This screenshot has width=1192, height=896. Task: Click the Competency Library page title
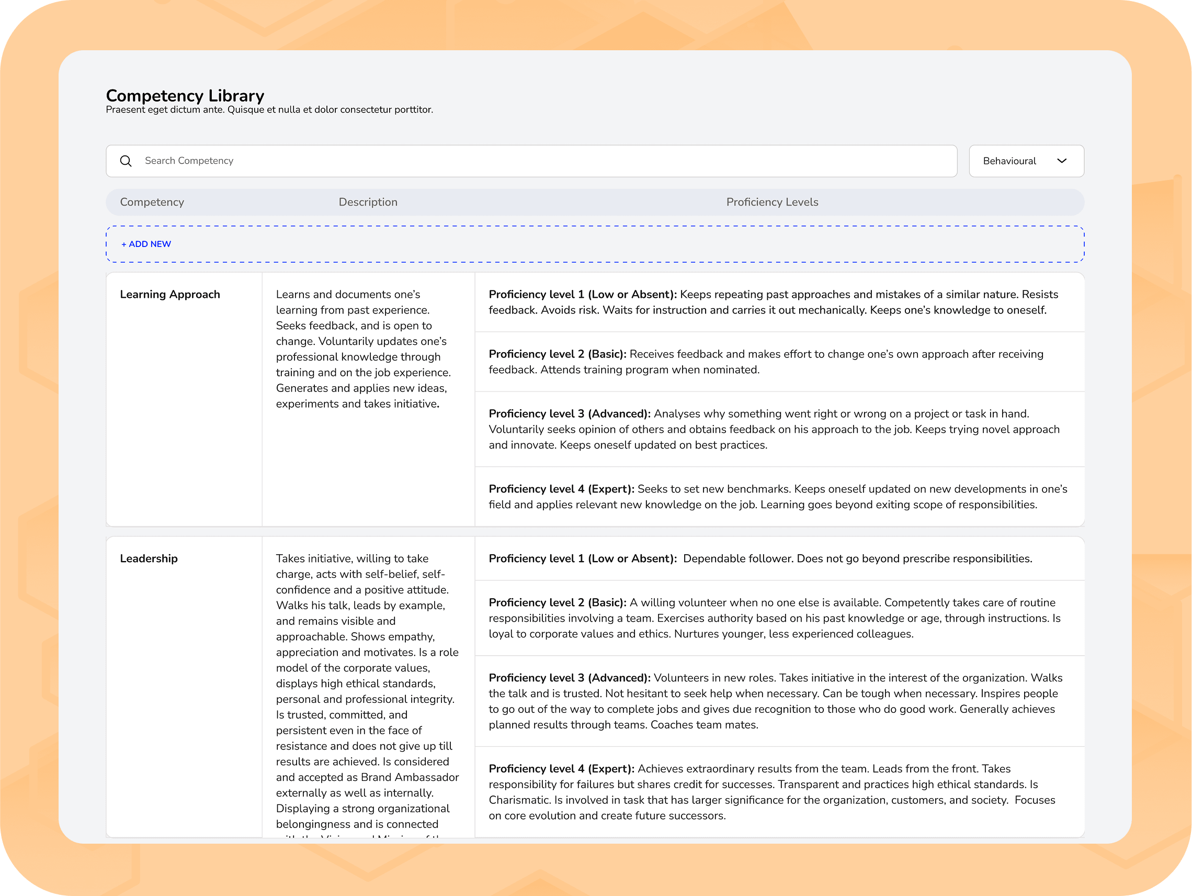185,95
